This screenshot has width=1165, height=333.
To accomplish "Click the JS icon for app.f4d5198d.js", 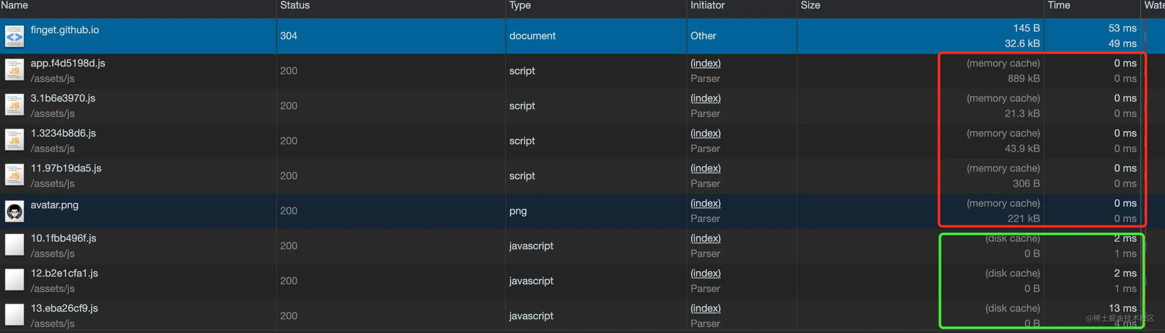I will 14,70.
